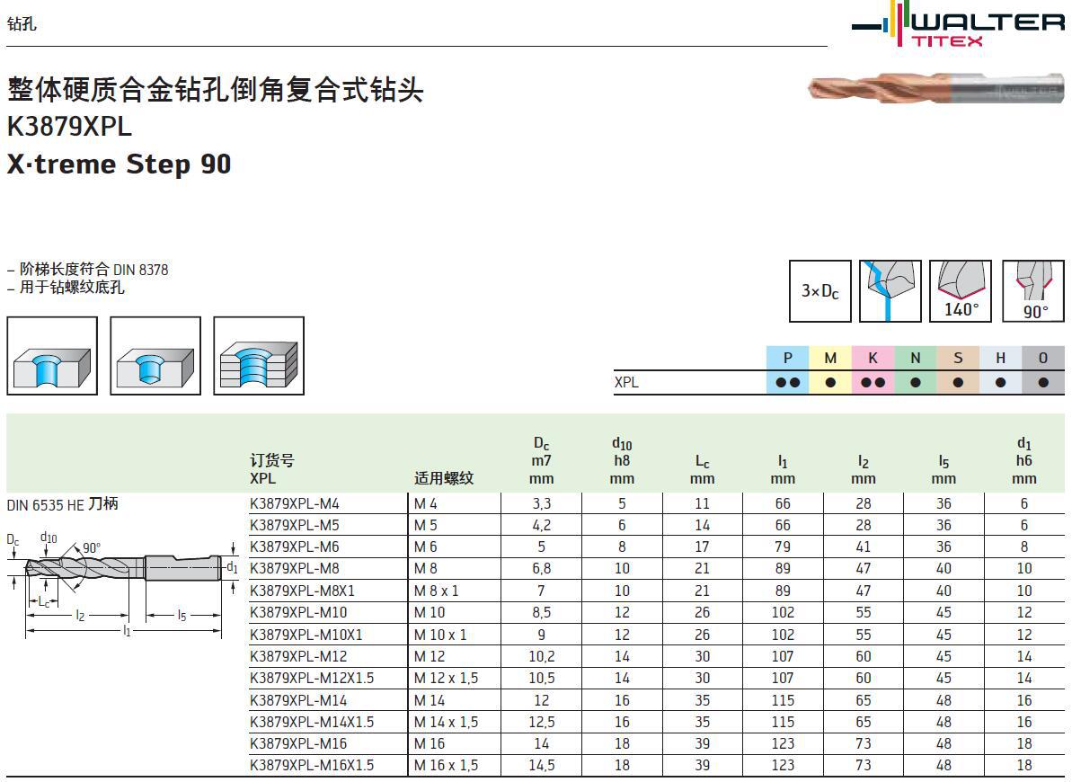The height and width of the screenshot is (782, 1072).
Task: Click the stacked plates drilling icon
Action: point(259,356)
